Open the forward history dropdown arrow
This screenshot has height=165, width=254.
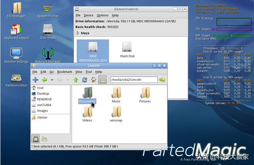67,80
